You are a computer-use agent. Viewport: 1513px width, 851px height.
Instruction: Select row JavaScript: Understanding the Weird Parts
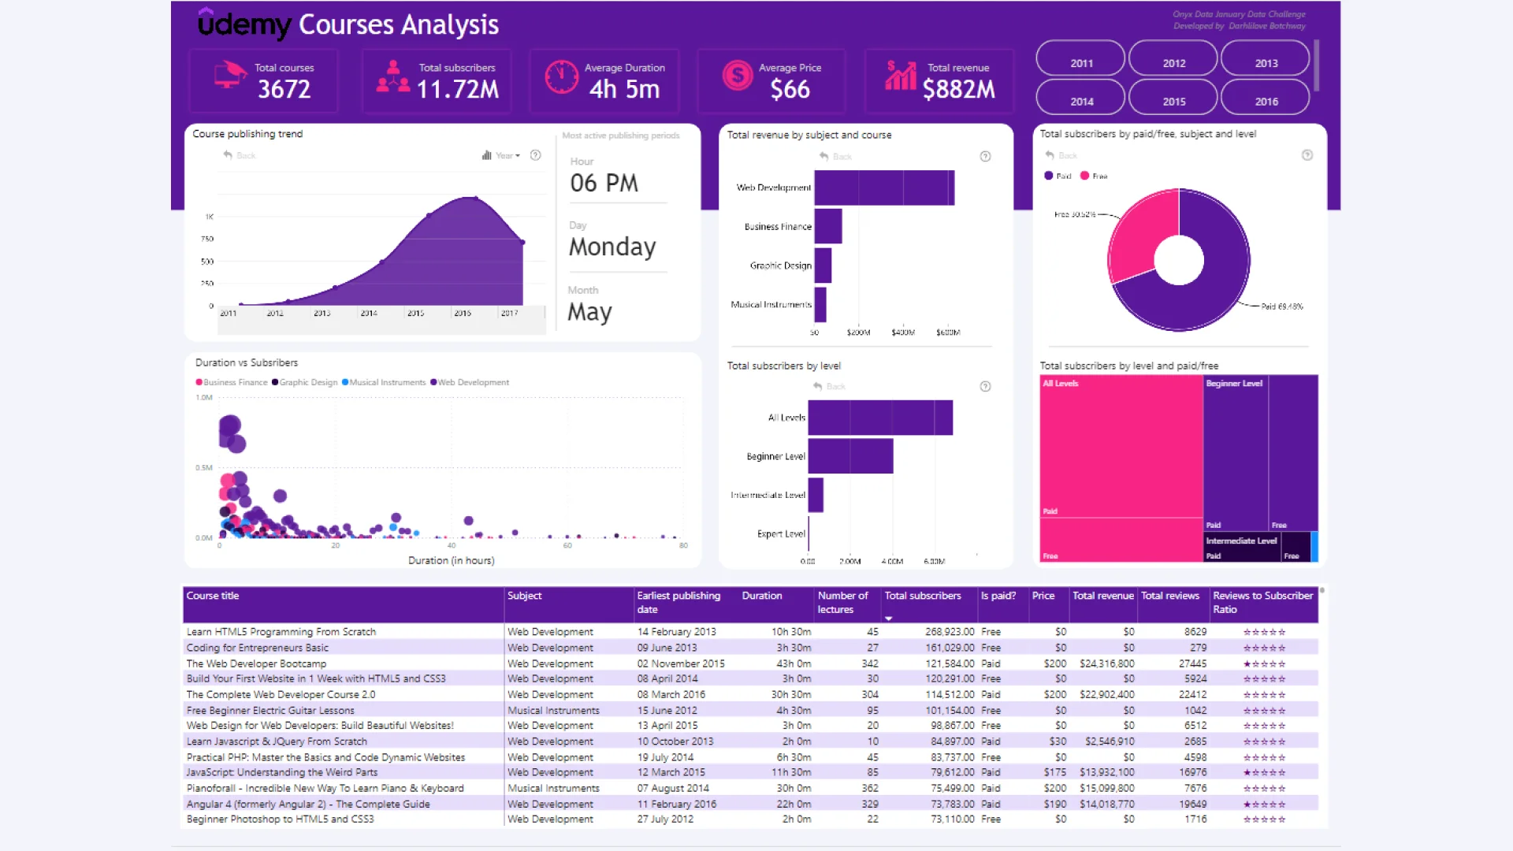point(750,772)
